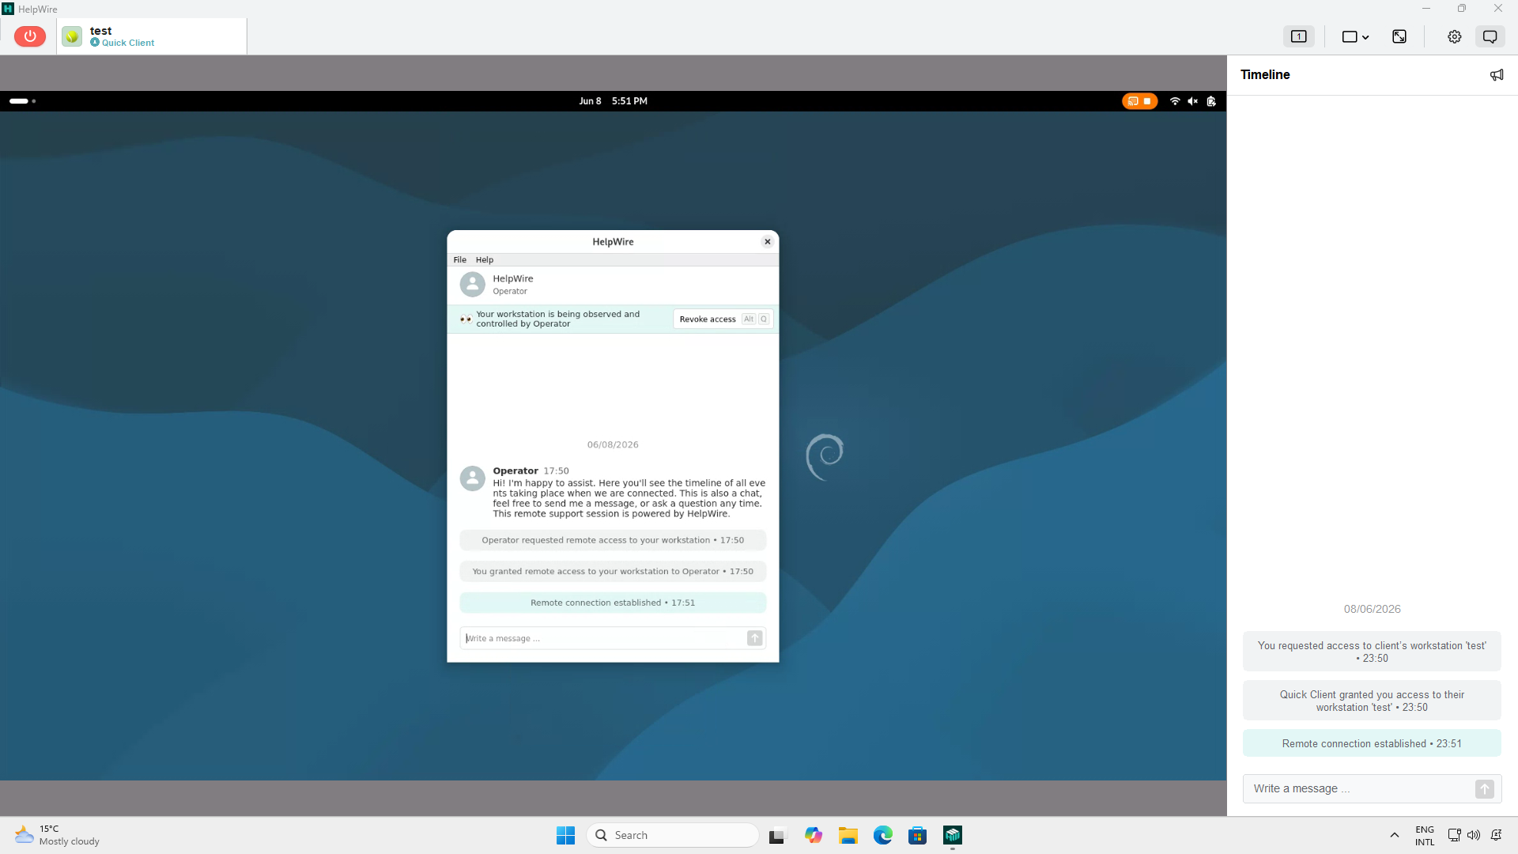Open the File menu in remote HelpWire

pyautogui.click(x=459, y=259)
